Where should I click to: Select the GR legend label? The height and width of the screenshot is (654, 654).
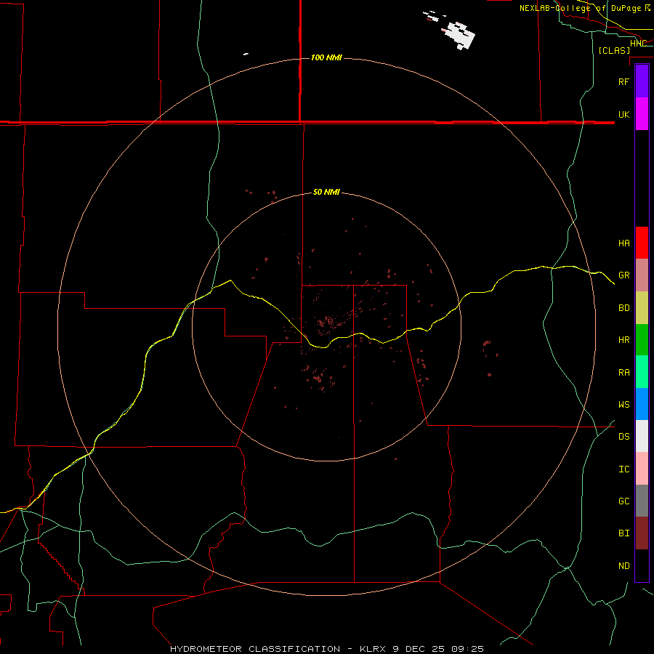623,275
